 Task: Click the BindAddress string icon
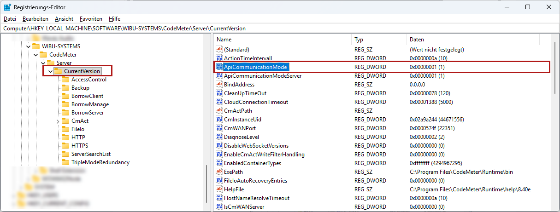pos(219,85)
